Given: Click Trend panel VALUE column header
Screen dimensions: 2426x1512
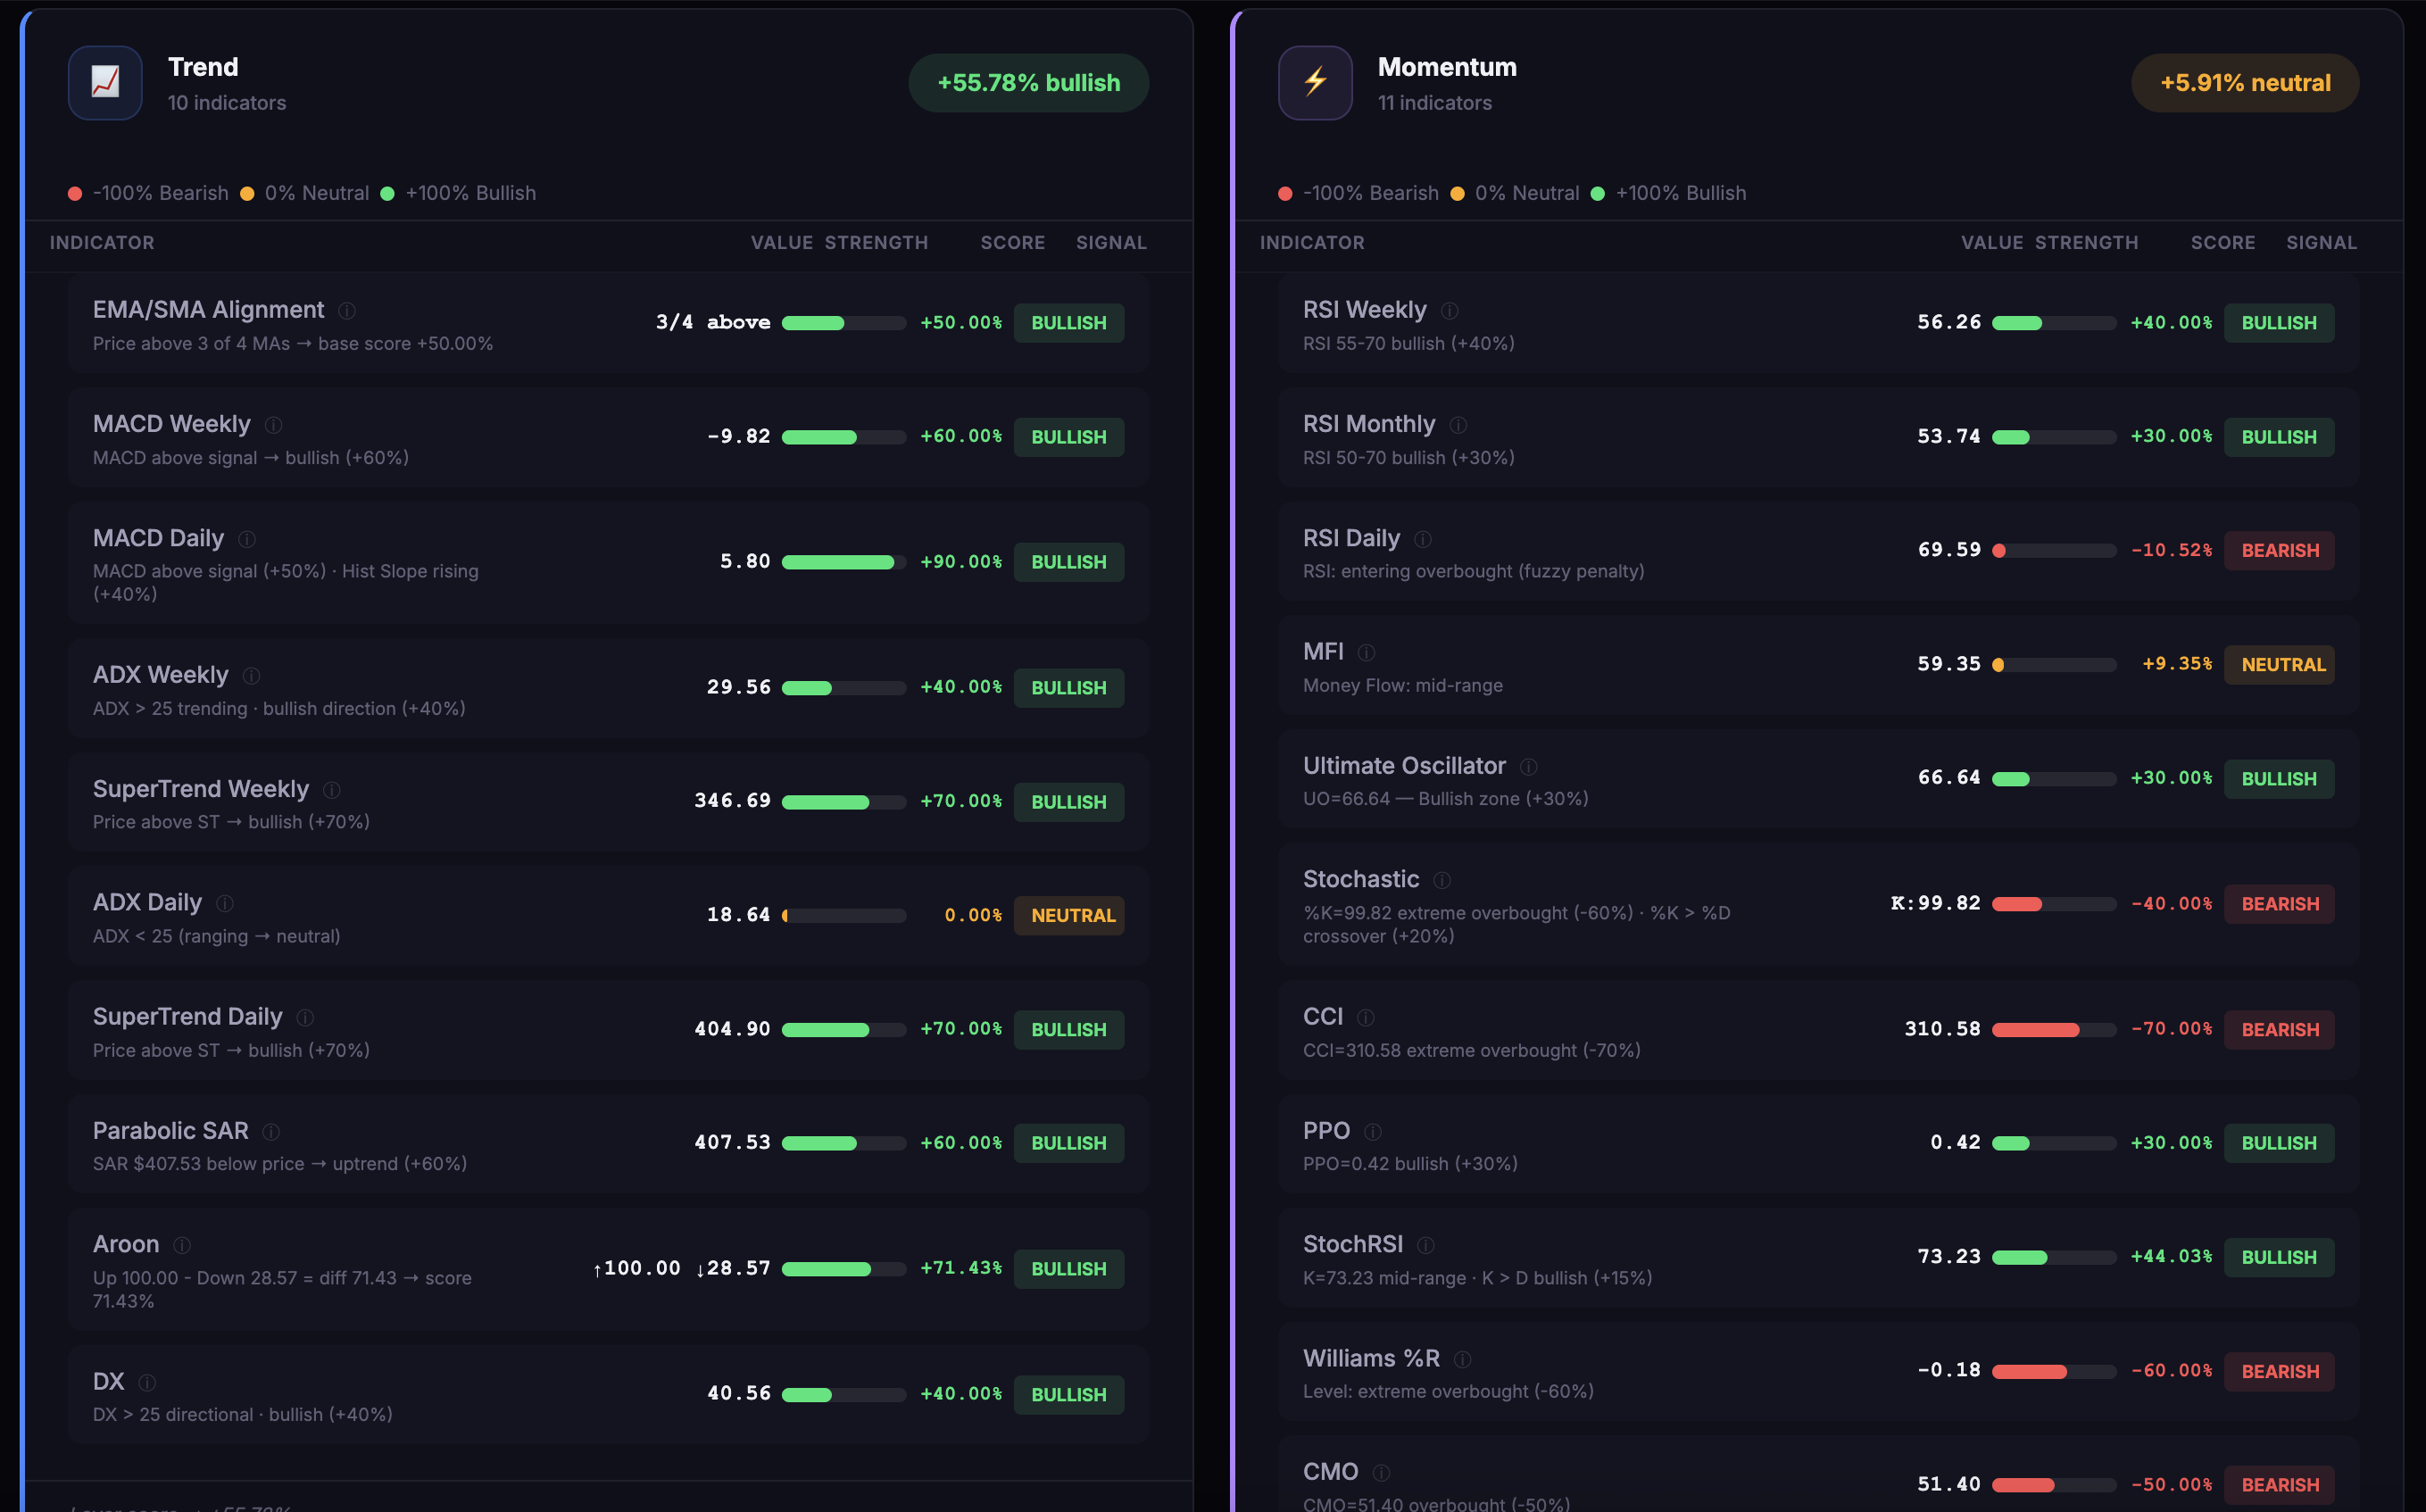Looking at the screenshot, I should [781, 243].
